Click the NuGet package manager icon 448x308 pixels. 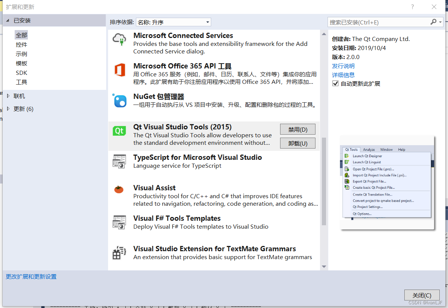119,100
